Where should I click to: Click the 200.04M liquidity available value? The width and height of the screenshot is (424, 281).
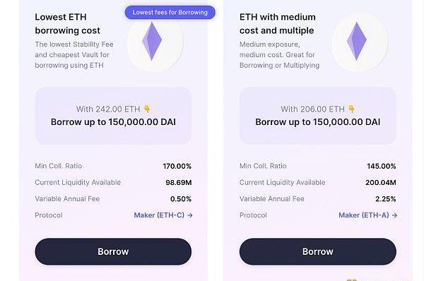(381, 183)
